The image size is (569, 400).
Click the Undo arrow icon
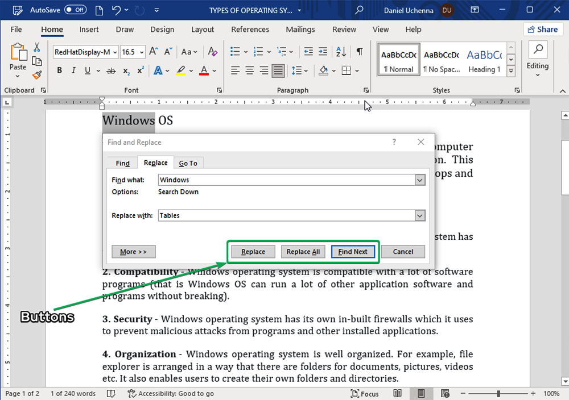(117, 10)
